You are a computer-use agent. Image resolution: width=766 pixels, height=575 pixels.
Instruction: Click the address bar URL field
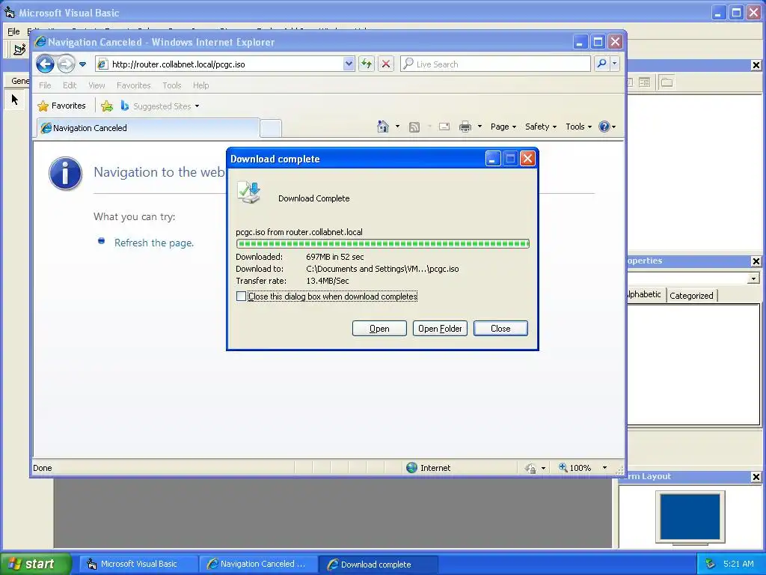[x=220, y=64]
